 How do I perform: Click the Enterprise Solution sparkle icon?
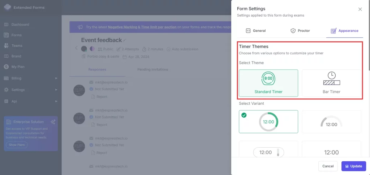(53, 122)
